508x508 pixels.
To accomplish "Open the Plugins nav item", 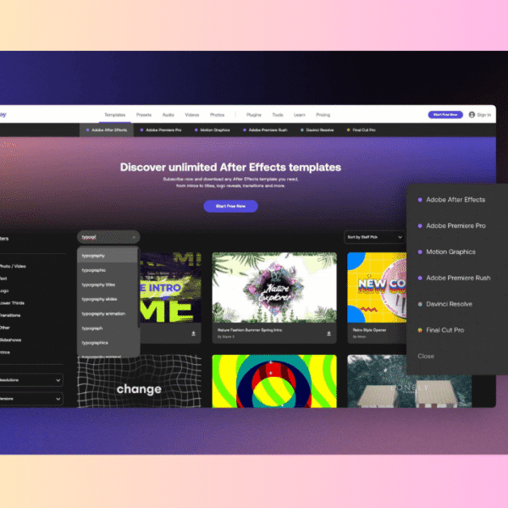I will click(x=254, y=114).
